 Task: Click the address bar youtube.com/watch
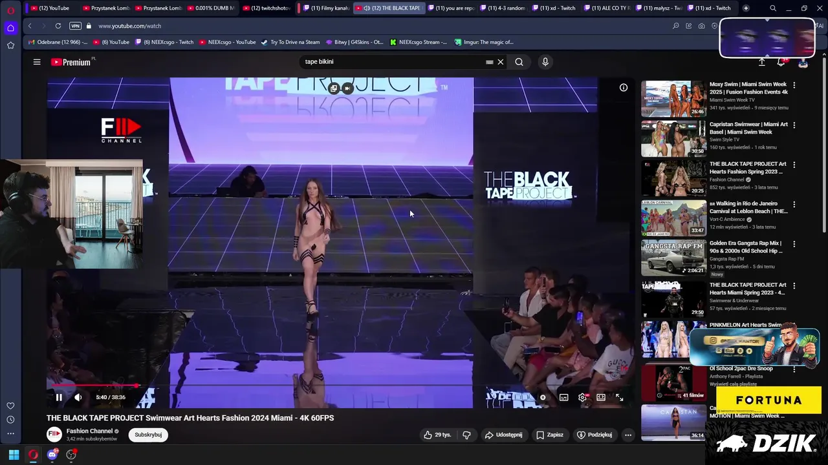[x=129, y=26]
